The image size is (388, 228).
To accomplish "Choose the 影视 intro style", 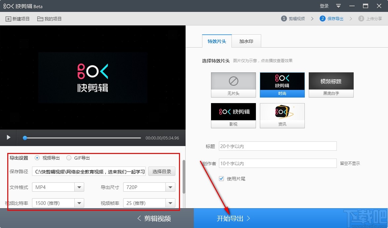I will point(233,116).
